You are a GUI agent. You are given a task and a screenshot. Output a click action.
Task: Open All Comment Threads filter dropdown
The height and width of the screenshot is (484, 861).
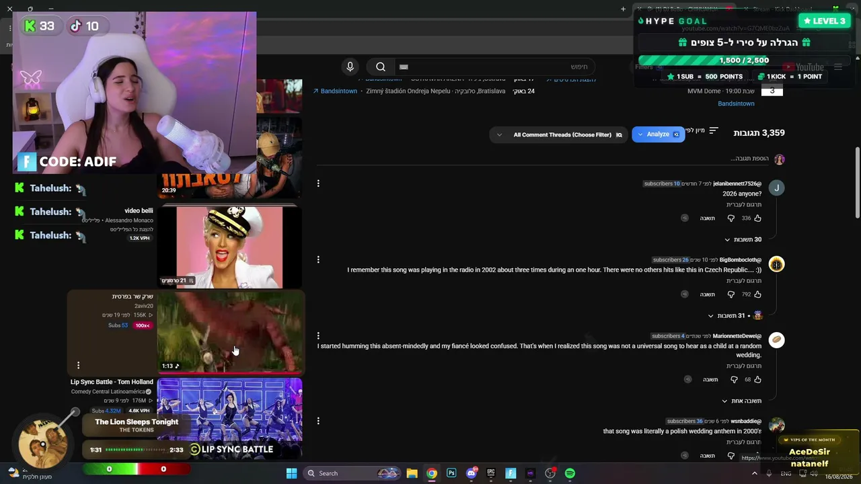[x=558, y=134]
